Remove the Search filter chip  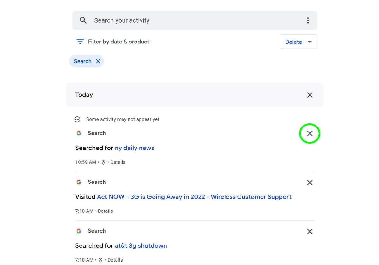(x=98, y=61)
